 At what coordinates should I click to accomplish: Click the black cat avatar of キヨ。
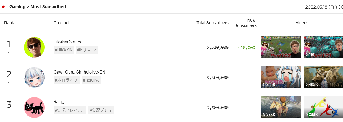click(x=34, y=108)
